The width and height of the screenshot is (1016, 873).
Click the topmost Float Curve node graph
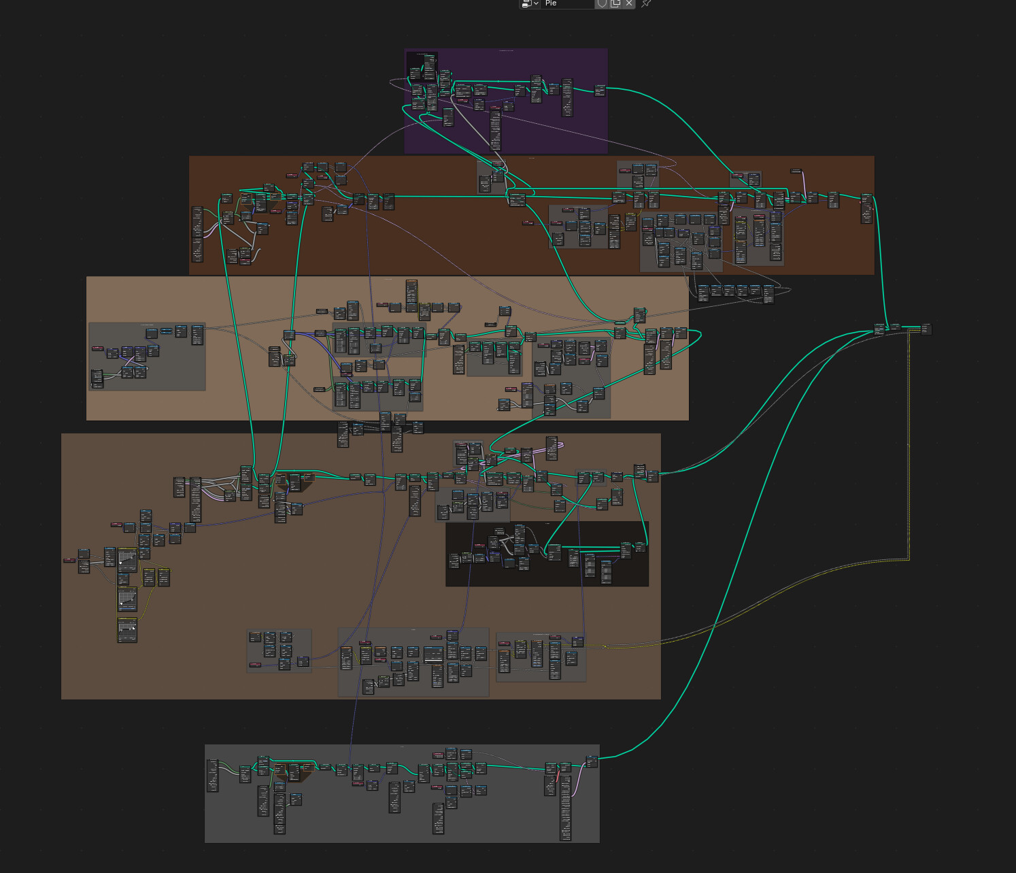127,559
